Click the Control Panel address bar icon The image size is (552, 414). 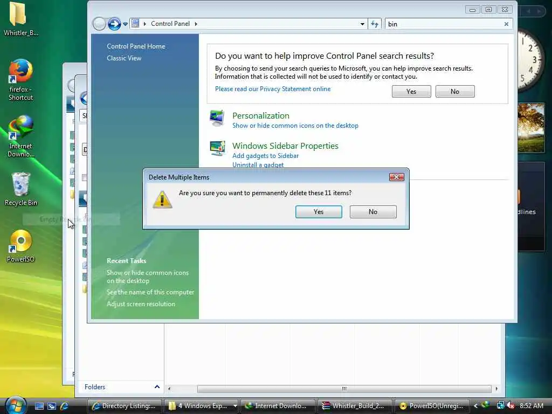(x=135, y=24)
